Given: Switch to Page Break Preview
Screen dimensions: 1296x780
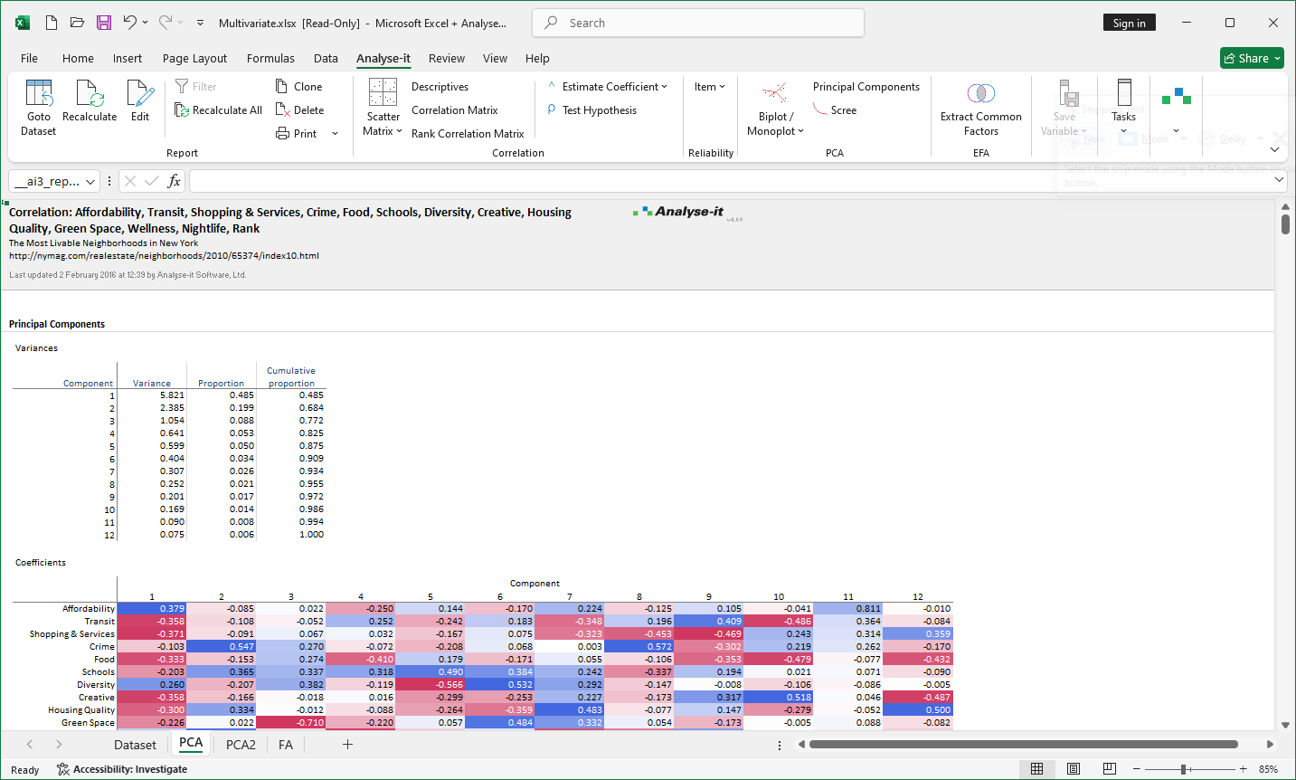Looking at the screenshot, I should coord(1110,769).
